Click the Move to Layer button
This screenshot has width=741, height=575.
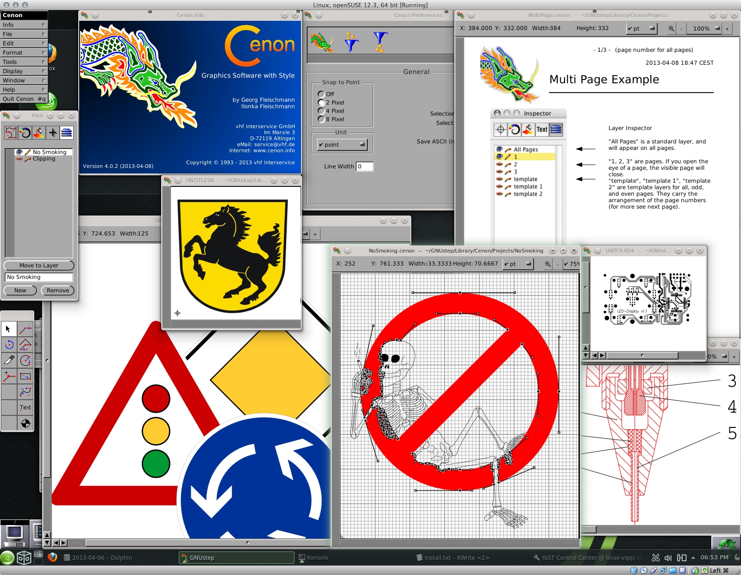(x=39, y=266)
